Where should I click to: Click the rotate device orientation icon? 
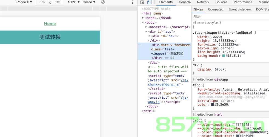103,2
